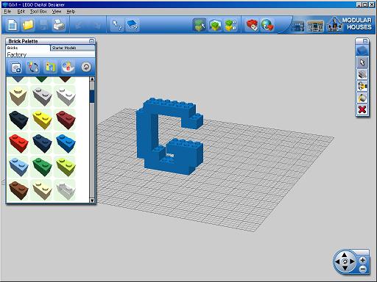Switch to the Modular Houses theme
Screen dimensions: 377x282
(x=350, y=24)
